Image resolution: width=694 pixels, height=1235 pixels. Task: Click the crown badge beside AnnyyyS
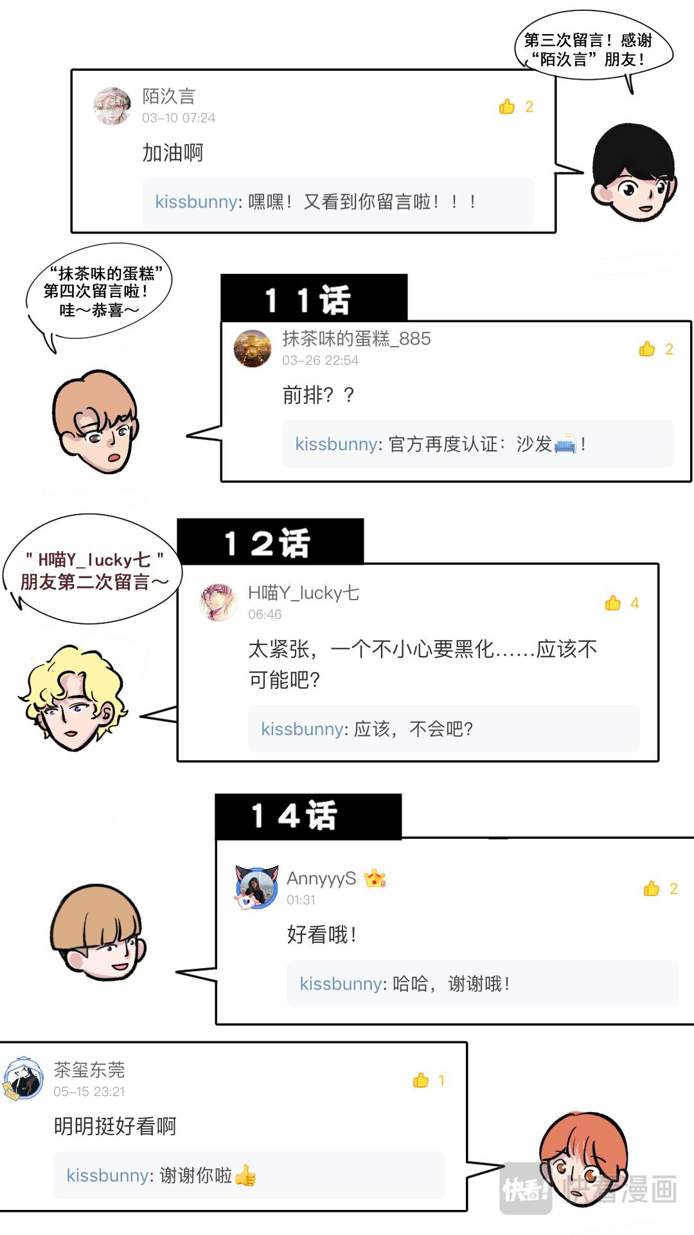tap(375, 879)
